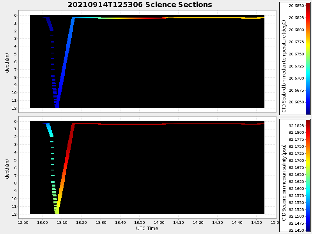This screenshot has height=234, width=312.
Task: Click the salinity scale value 32.1750
Action: 296,147
